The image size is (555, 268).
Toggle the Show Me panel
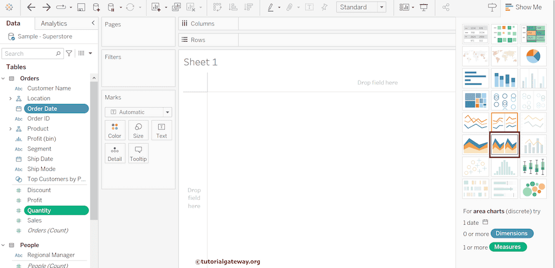click(523, 7)
